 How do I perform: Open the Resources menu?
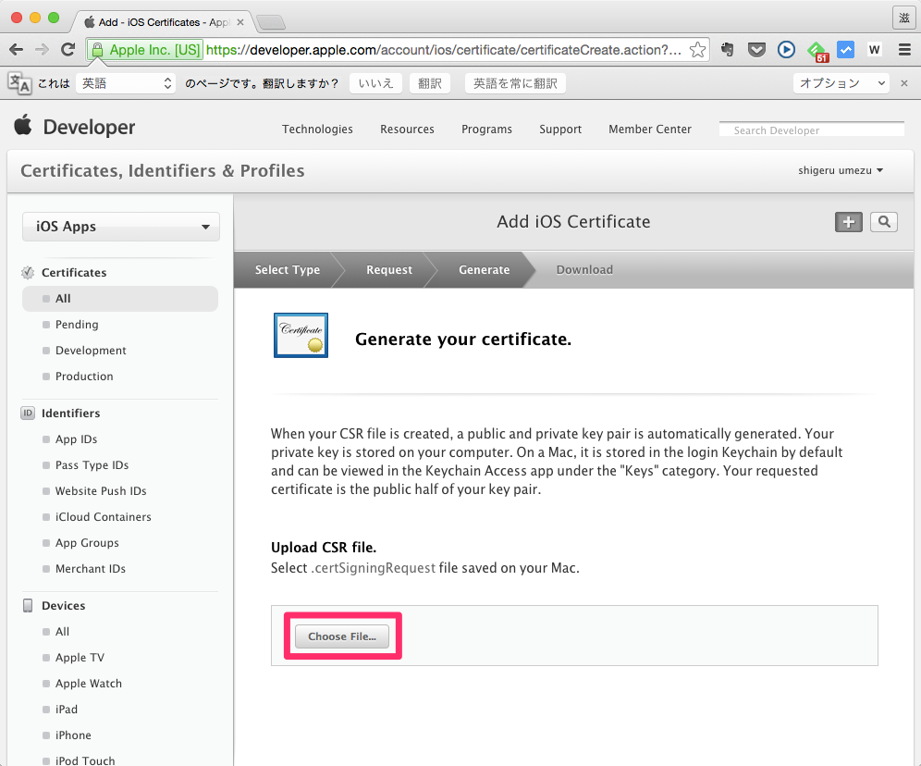click(407, 130)
